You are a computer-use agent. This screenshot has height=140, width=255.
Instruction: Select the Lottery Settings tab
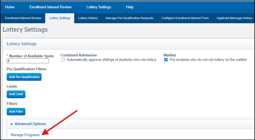(x=60, y=18)
